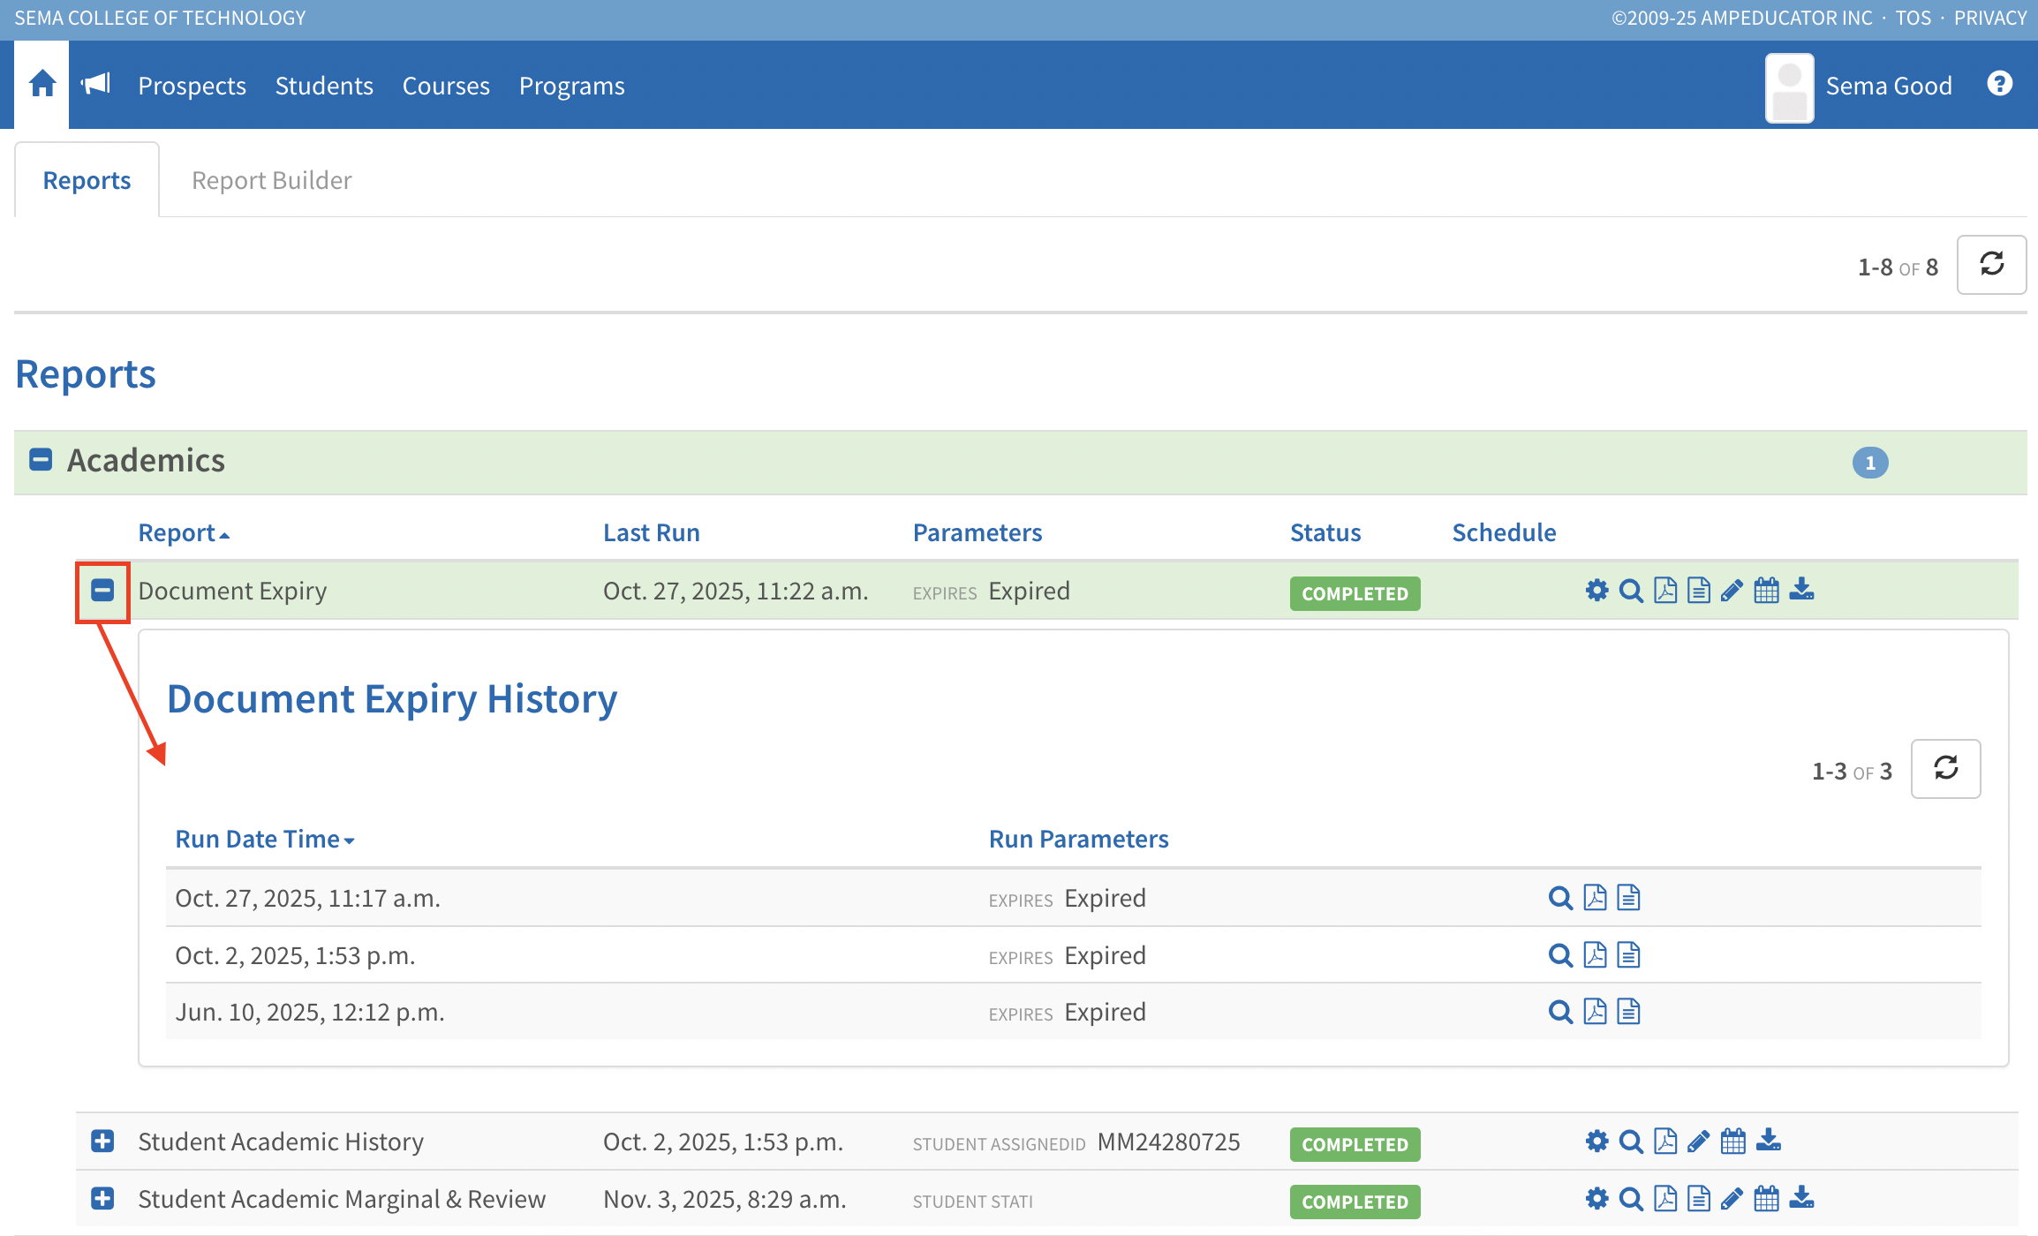Screen dimensions: 2038x1236
Task: Click the download icon for Document Expiry
Action: 1801,590
